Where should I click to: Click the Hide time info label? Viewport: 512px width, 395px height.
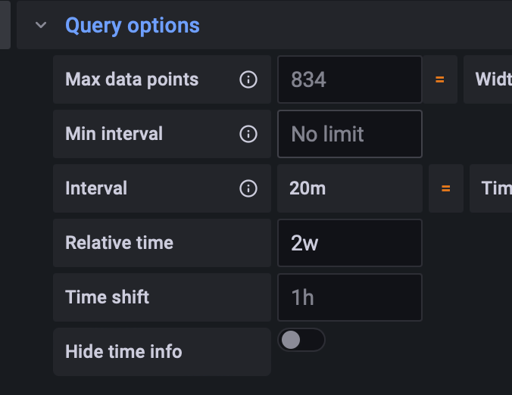point(123,352)
